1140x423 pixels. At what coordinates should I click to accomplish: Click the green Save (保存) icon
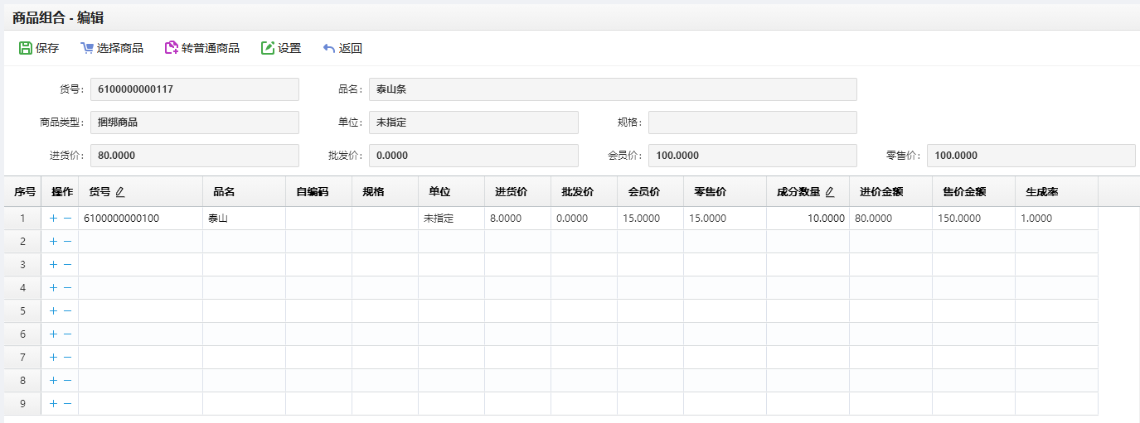(26, 48)
